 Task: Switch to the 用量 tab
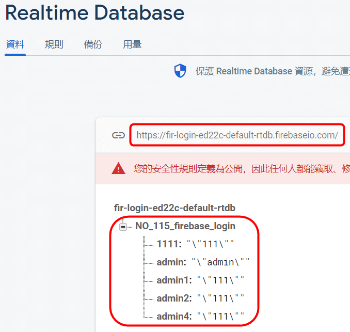[132, 44]
